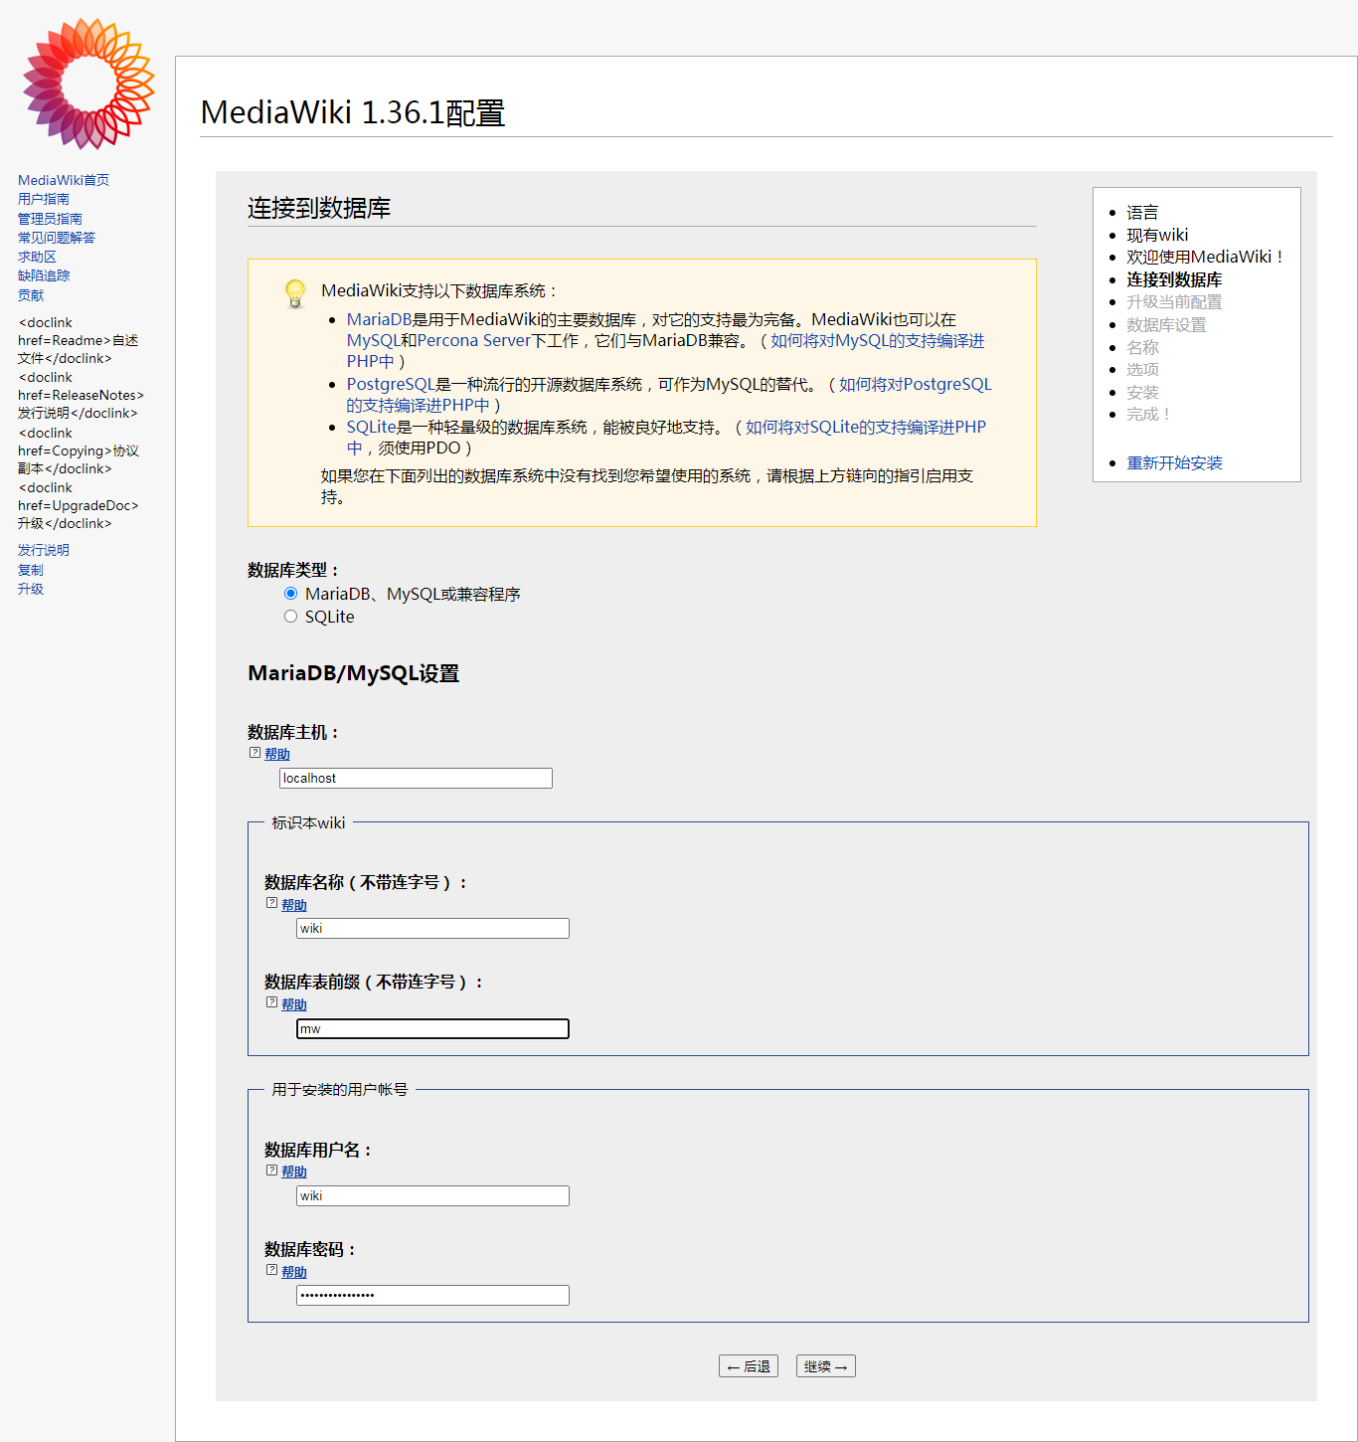This screenshot has width=1358, height=1442.
Task: Open 求助区 sidebar link
Action: click(37, 257)
